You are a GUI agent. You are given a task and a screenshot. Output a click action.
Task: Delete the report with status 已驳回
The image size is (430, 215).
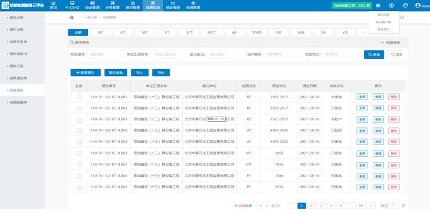[394, 131]
